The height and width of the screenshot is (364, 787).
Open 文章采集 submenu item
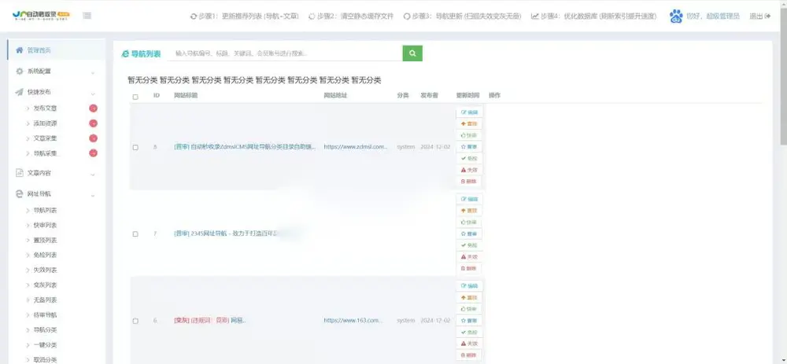45,138
